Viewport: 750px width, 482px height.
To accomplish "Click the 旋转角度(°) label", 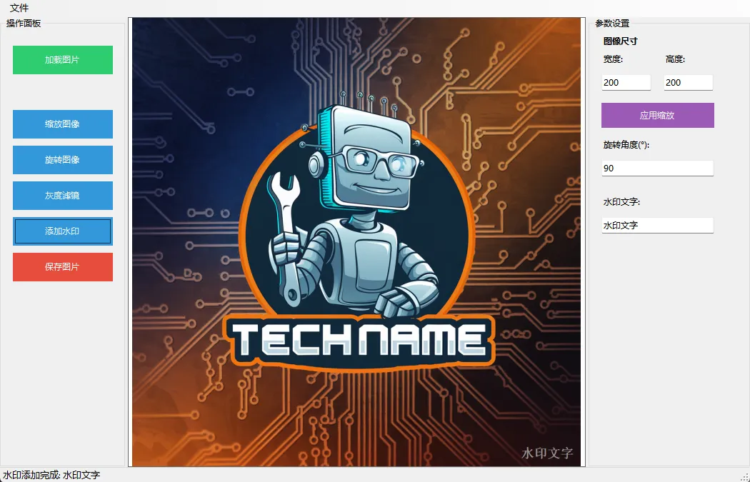I will (x=626, y=145).
